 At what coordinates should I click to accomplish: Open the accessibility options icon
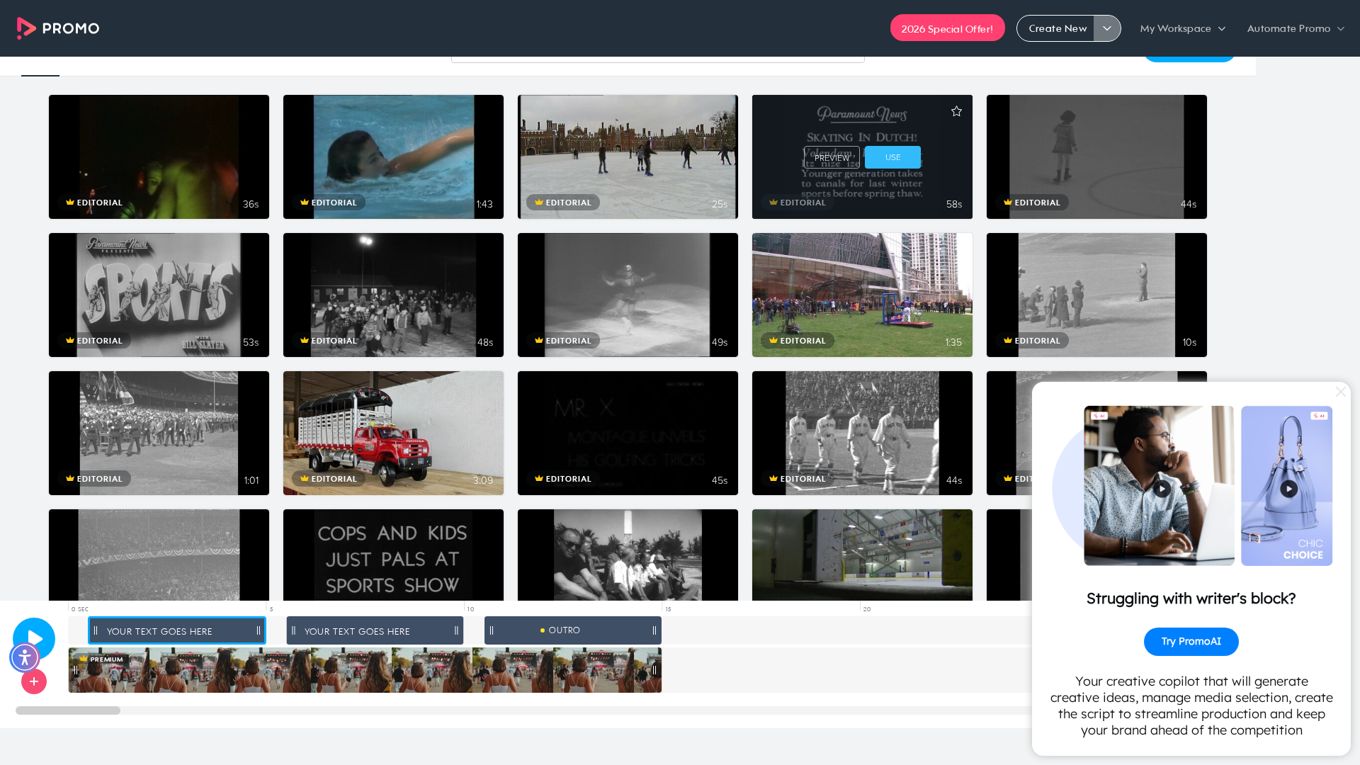coord(25,657)
